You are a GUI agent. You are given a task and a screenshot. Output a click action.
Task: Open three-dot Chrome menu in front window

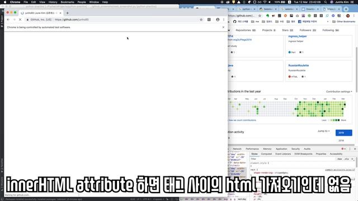click(x=224, y=20)
